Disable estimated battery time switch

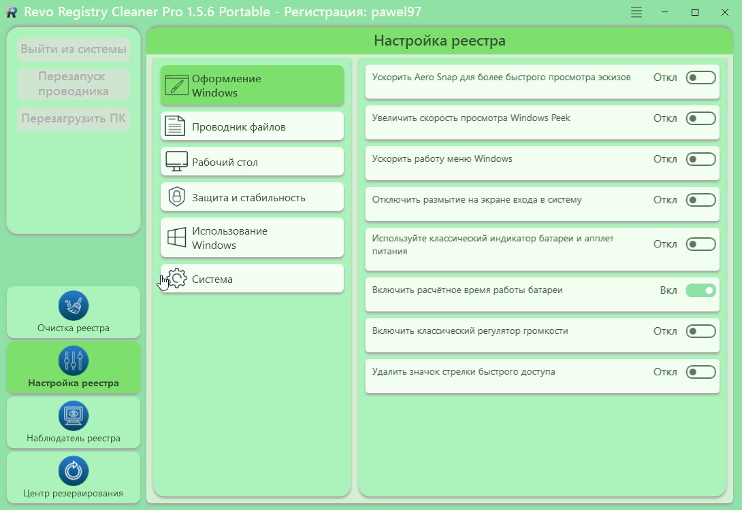point(701,290)
